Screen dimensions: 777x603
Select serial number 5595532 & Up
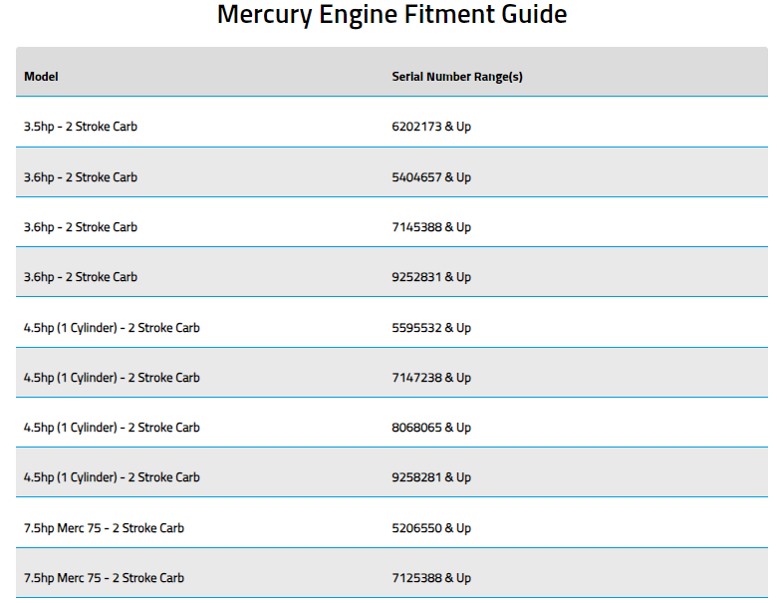pos(431,328)
